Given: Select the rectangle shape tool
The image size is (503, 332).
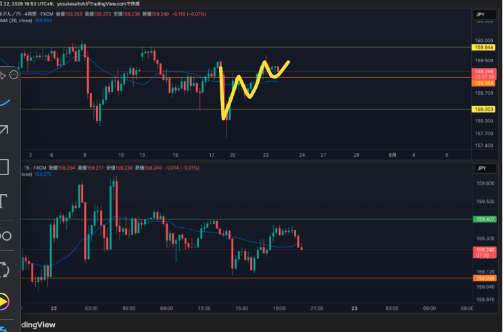Looking at the screenshot, I should tap(4, 167).
